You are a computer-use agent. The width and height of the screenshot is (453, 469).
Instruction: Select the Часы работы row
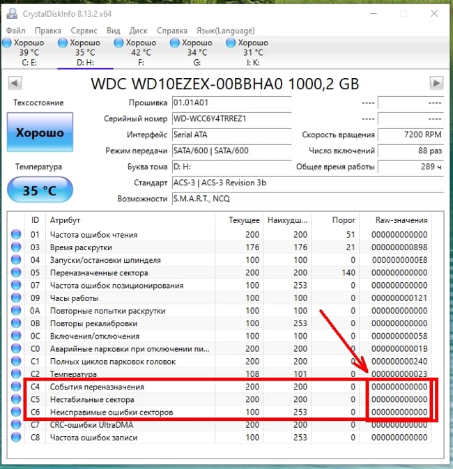pos(220,298)
